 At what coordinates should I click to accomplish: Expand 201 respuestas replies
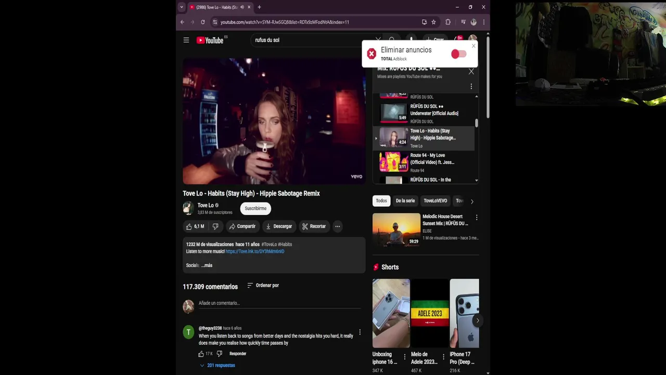(217, 366)
